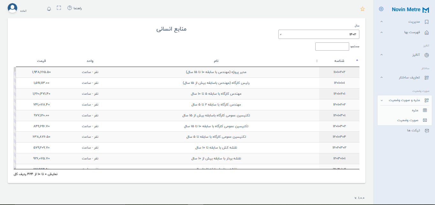This screenshot has width=435, height=205.
Task: Open notifications via the bell icon
Action: [49, 8]
